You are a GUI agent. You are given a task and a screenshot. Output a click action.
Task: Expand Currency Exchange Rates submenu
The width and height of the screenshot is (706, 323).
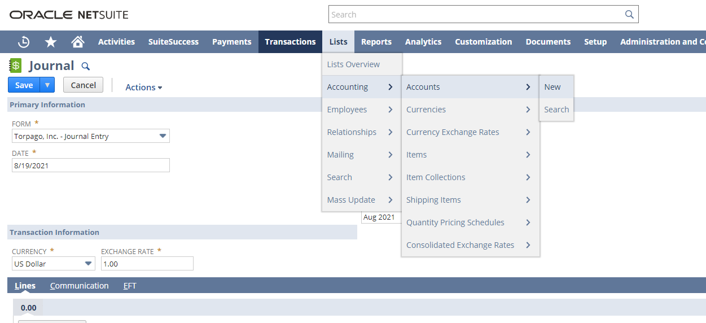471,132
